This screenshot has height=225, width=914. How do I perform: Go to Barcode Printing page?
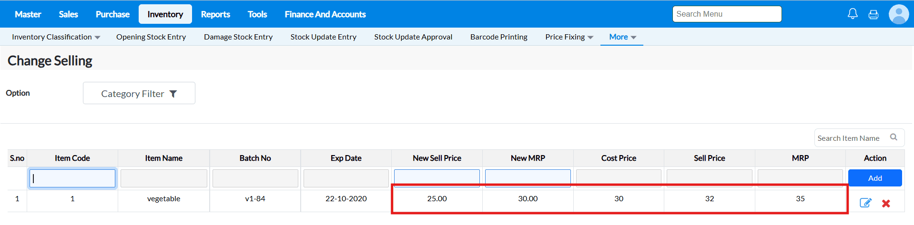pos(498,37)
